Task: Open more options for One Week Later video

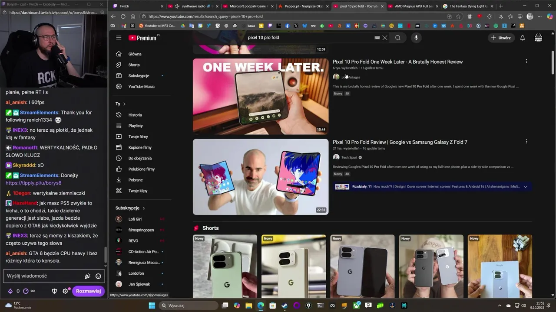Action: pyautogui.click(x=526, y=61)
